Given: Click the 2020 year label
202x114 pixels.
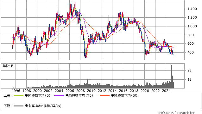Looking at the screenshot, I should coord(145,91).
